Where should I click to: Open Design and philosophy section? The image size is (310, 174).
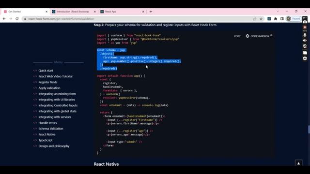click(x=54, y=146)
